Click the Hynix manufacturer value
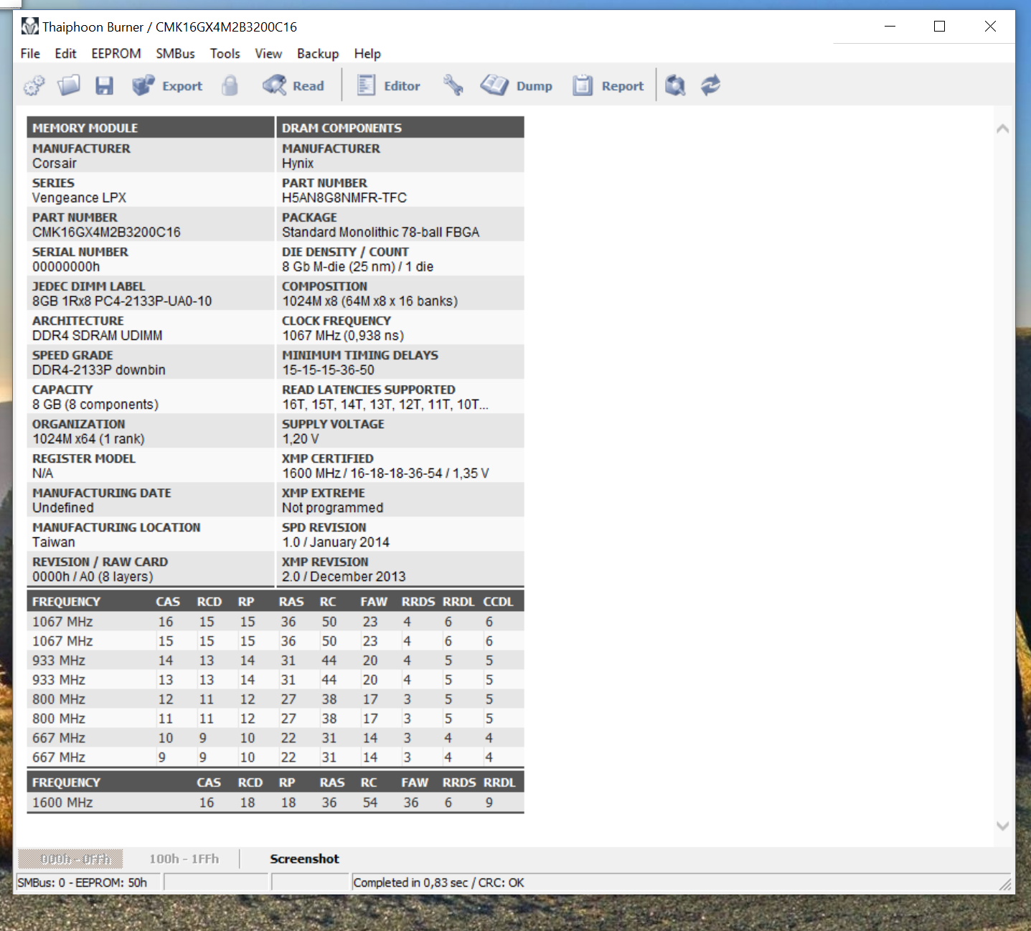Screen dimensions: 1031x931 click(298, 164)
